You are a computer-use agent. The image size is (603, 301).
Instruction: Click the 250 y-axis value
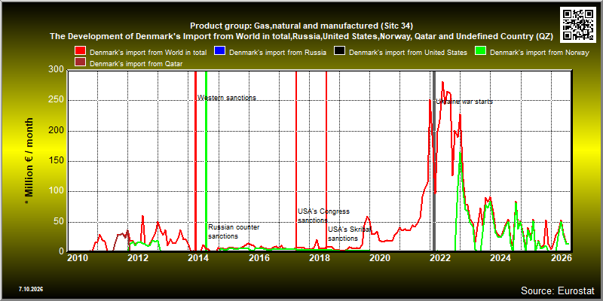click(57, 101)
